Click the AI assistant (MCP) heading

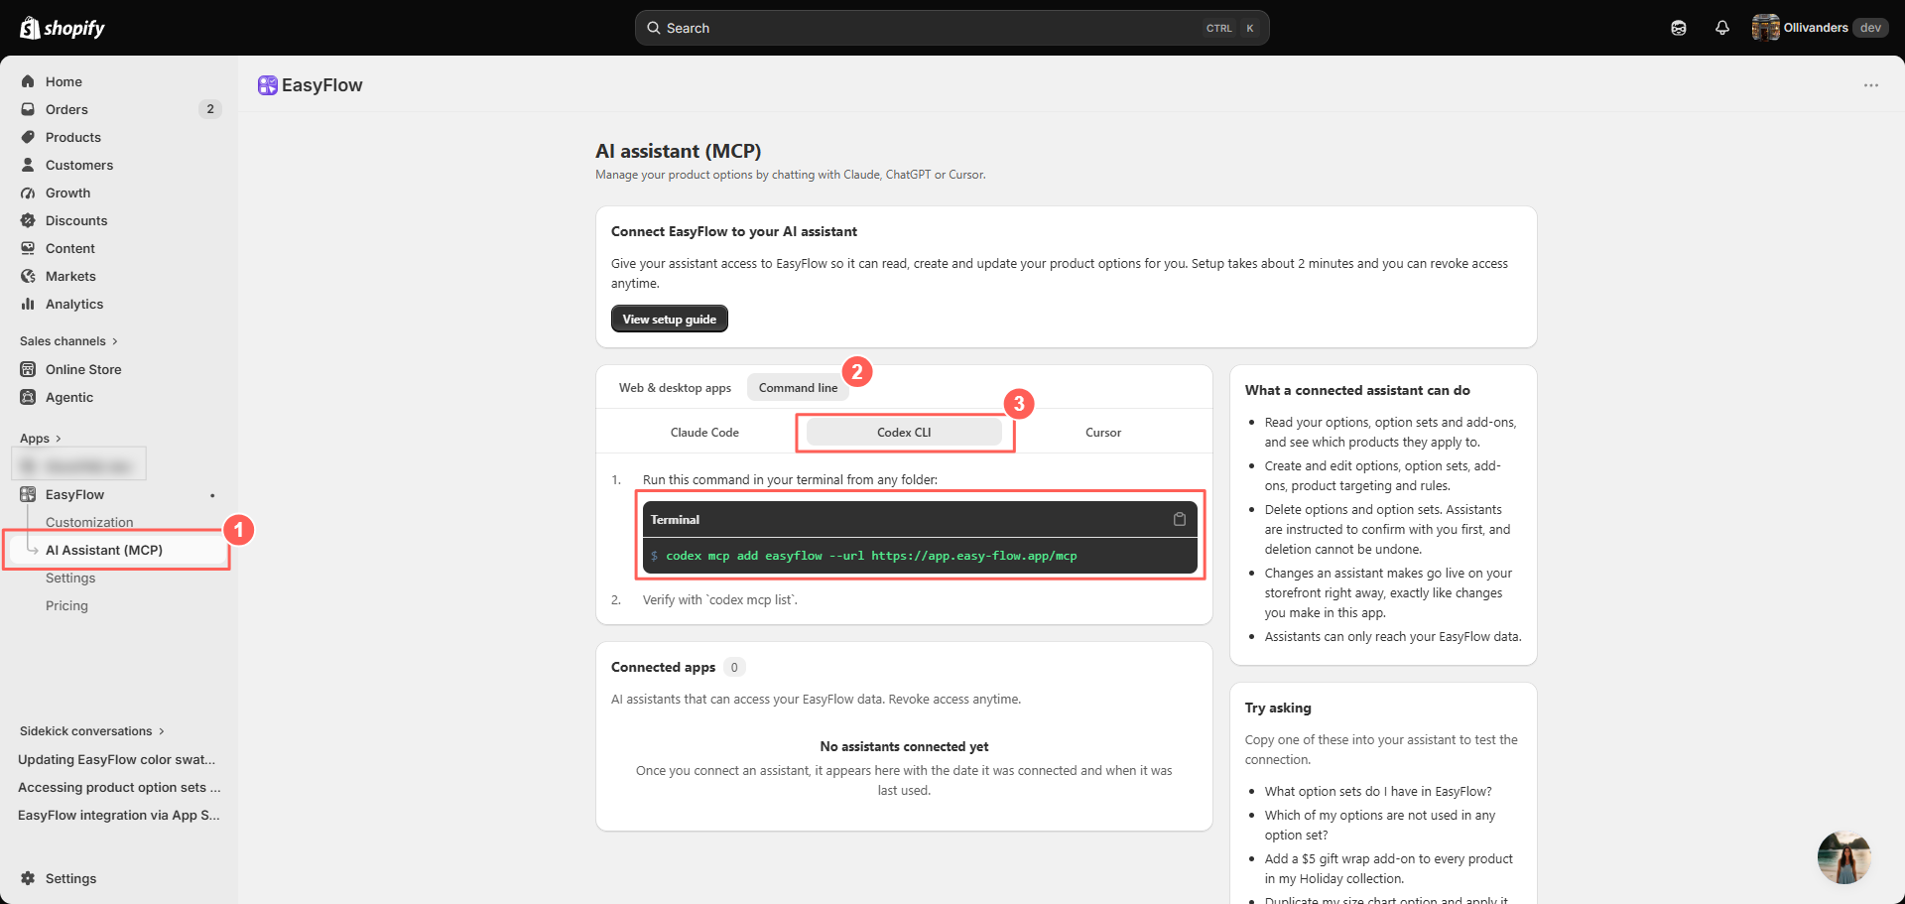click(x=679, y=151)
